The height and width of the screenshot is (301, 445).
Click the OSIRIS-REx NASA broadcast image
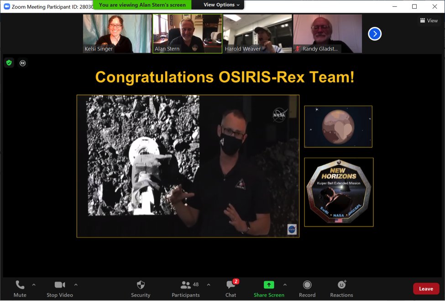[188, 166]
